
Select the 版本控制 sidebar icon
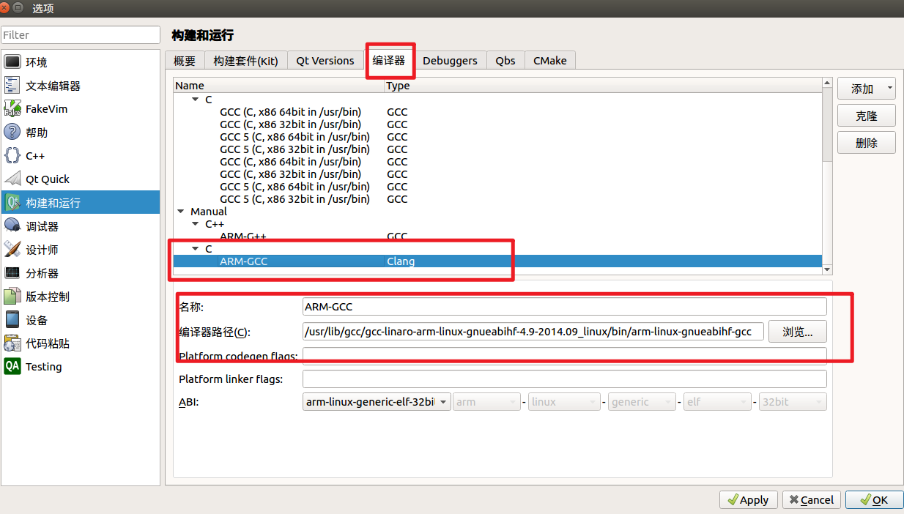tap(13, 297)
